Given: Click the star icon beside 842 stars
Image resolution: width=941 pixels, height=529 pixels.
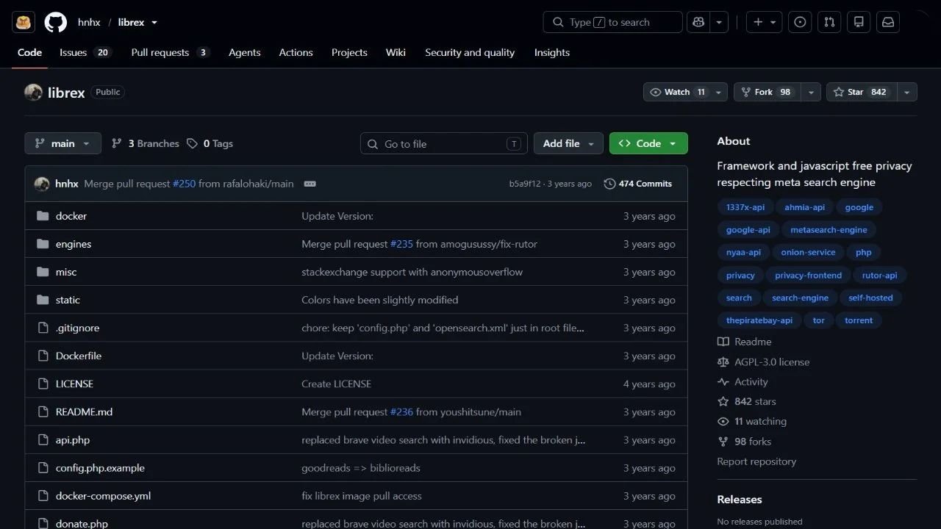Looking at the screenshot, I should click(723, 401).
